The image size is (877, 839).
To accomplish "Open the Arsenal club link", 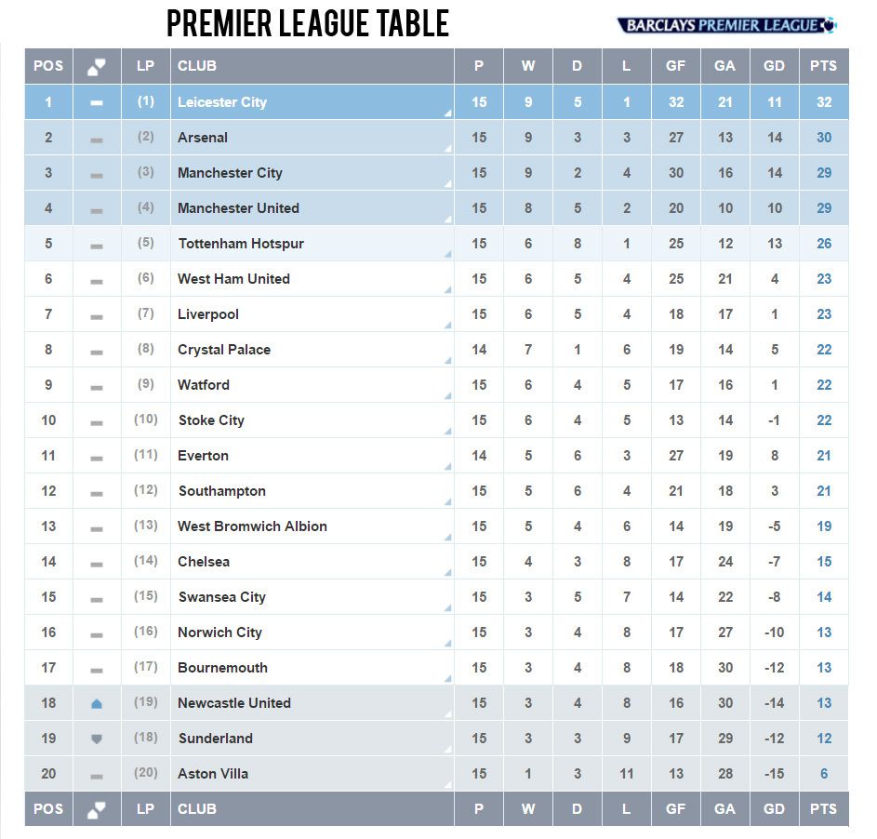I will point(203,138).
